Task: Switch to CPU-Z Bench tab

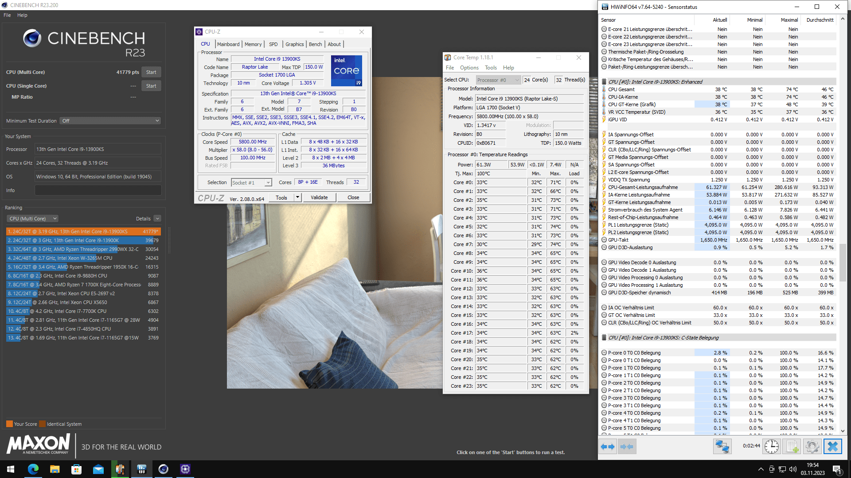Action: pos(316,44)
